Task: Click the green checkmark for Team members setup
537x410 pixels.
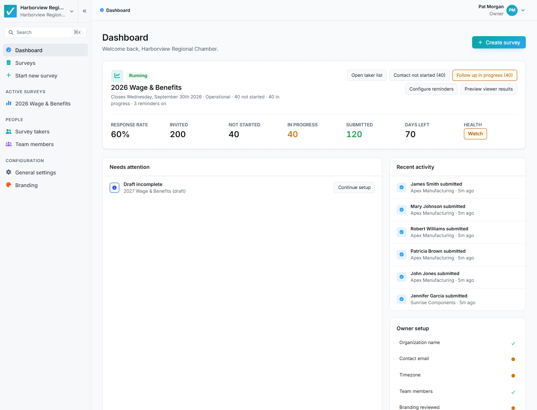Action: [x=513, y=392]
